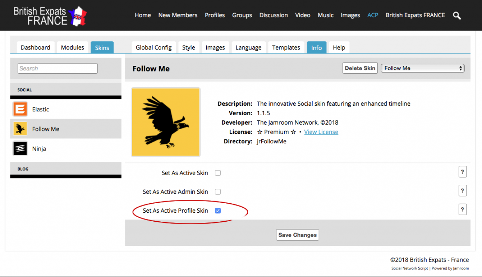
Task: Open the Powered by Jamroom footer link
Action: click(x=450, y=268)
